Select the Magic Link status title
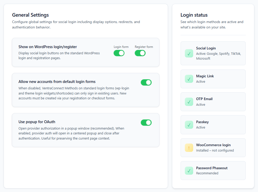 click(x=205, y=76)
